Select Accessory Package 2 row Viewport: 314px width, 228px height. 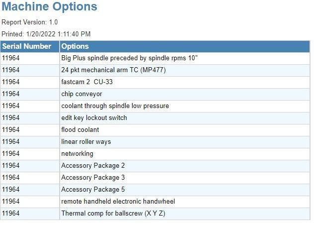coord(155,166)
